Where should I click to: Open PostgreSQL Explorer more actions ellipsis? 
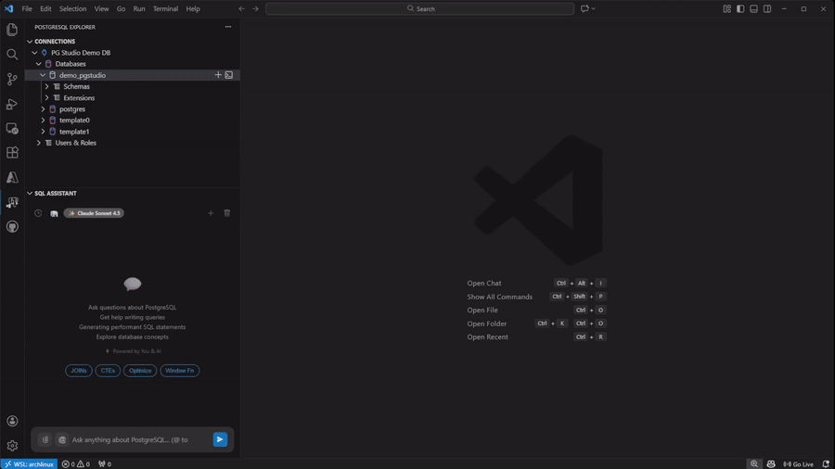228,27
